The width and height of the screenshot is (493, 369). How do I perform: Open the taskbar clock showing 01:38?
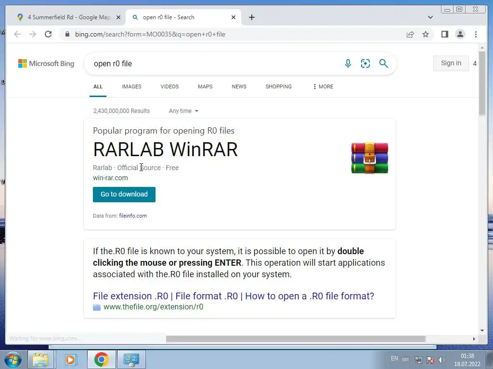467,360
